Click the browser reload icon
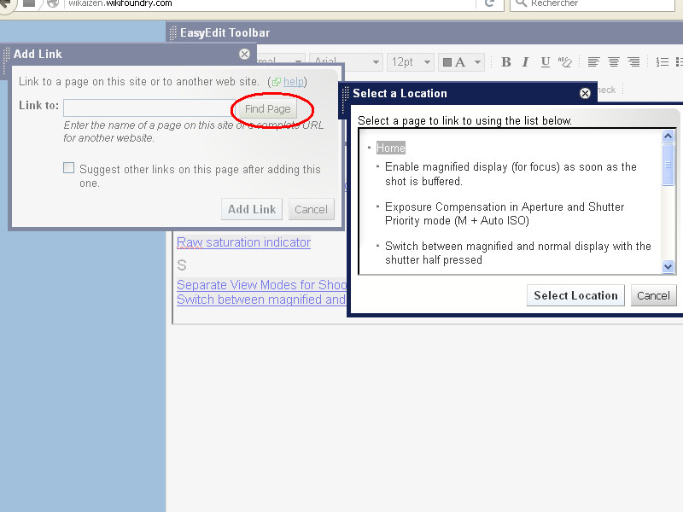Screen dimensions: 683x512 click(x=489, y=3)
